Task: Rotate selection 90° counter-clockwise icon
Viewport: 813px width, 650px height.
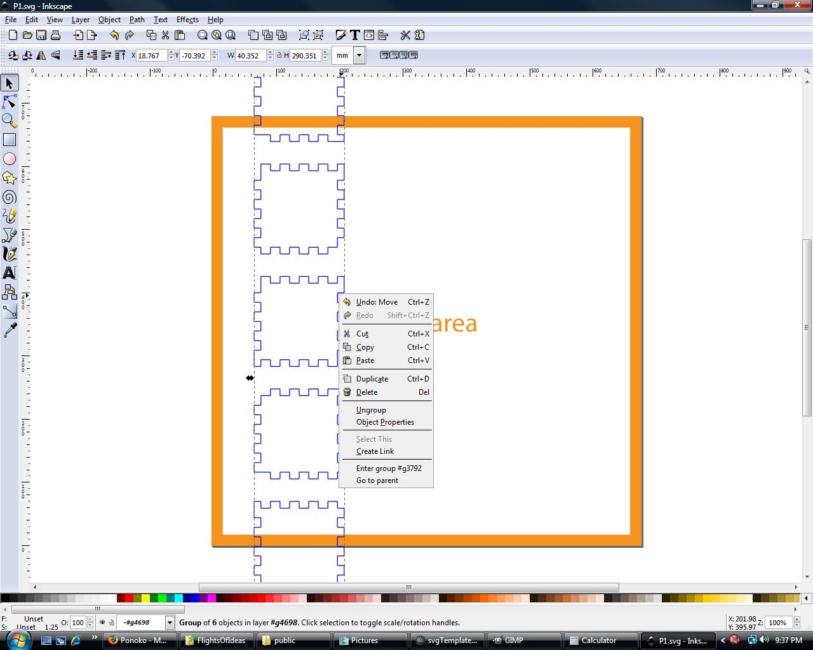Action: 13,55
